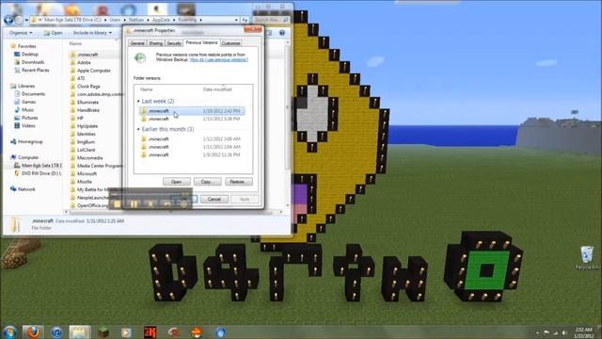Open the Minecraft grass block taskbar icon
Image resolution: width=602 pixels, height=339 pixels.
pyautogui.click(x=103, y=332)
